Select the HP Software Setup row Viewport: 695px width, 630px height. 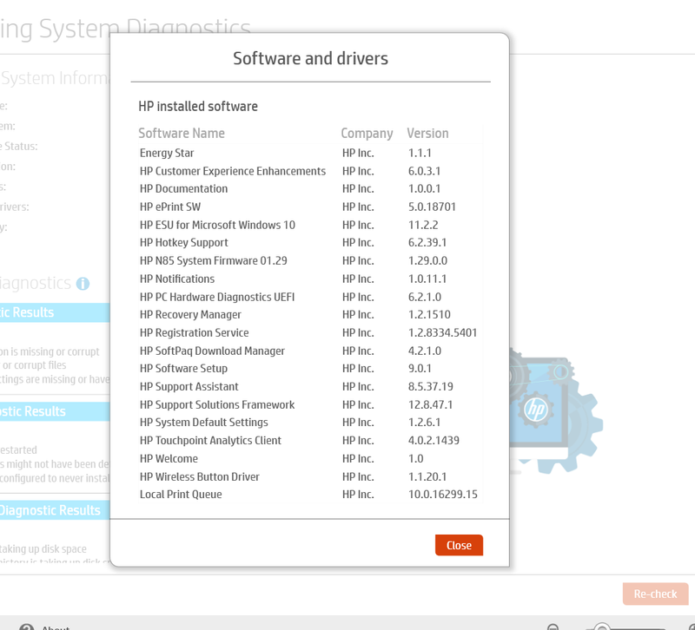[310, 368]
